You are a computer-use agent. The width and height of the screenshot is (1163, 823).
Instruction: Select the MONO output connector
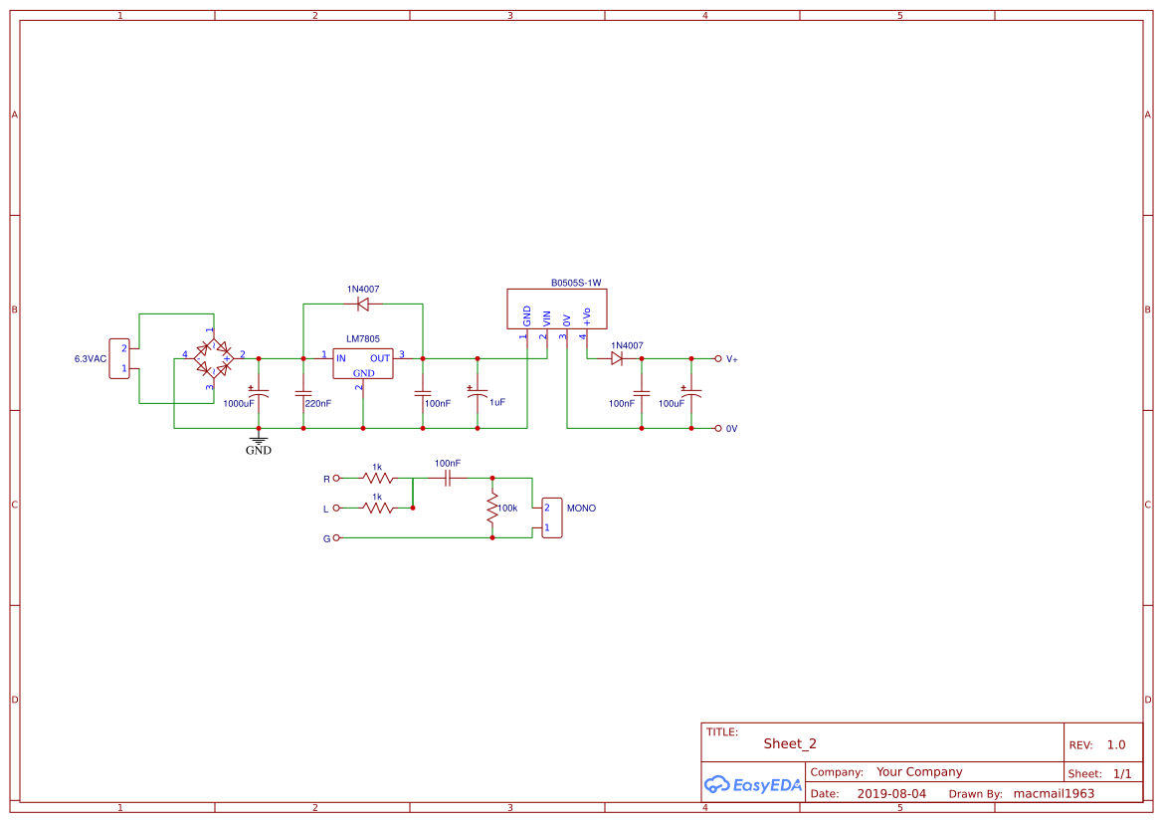point(551,517)
